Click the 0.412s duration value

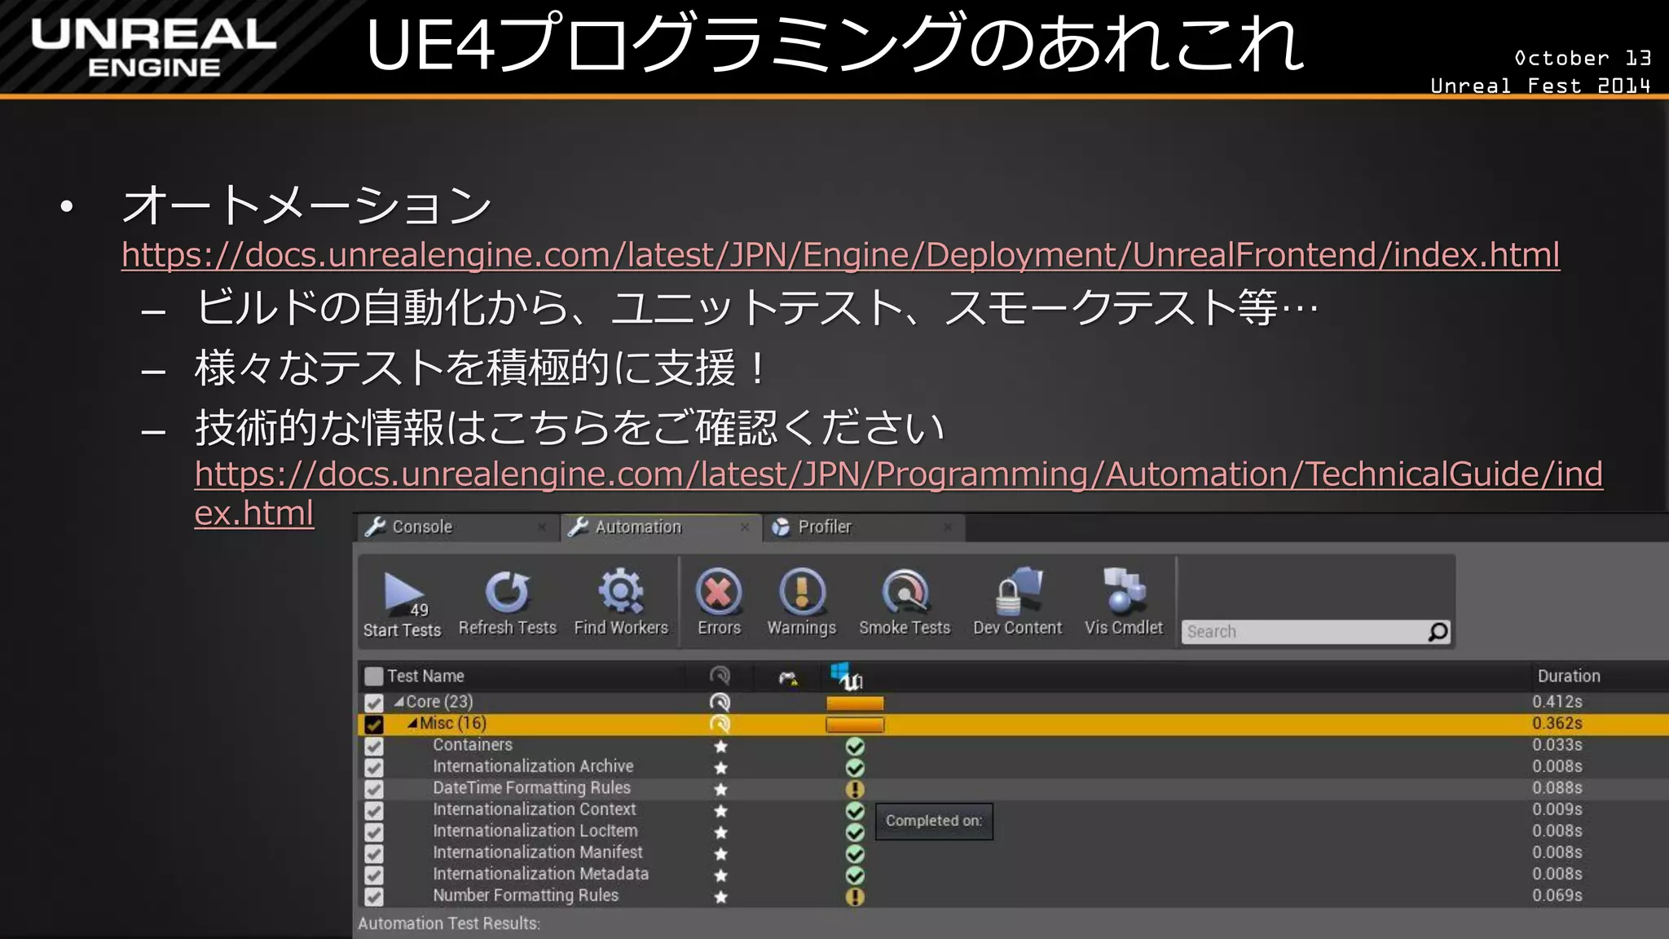[x=1557, y=702]
